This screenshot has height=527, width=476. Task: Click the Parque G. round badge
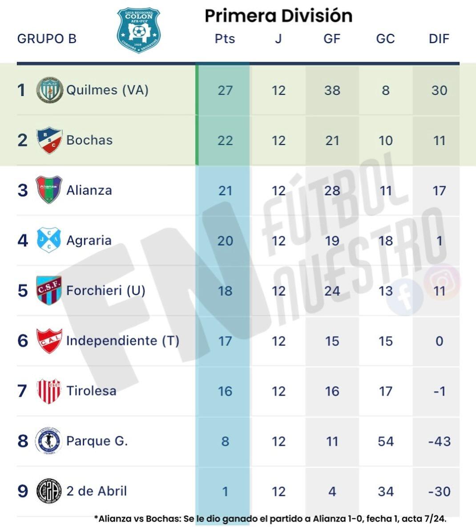click(48, 441)
